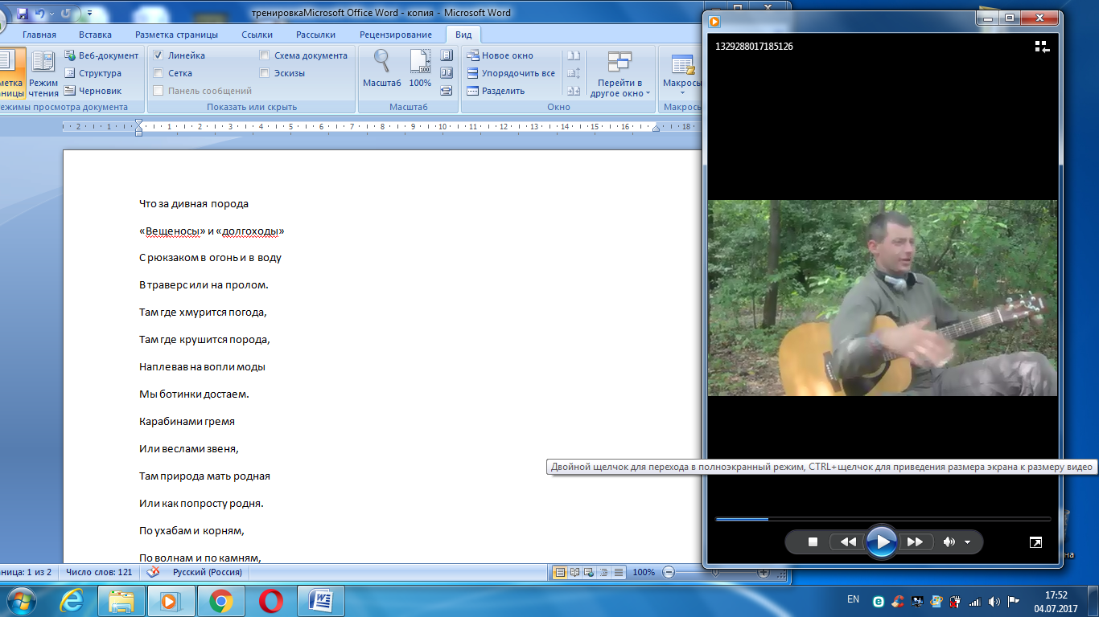This screenshot has width=1099, height=617.
Task: Click the word count in status bar
Action: (99, 572)
